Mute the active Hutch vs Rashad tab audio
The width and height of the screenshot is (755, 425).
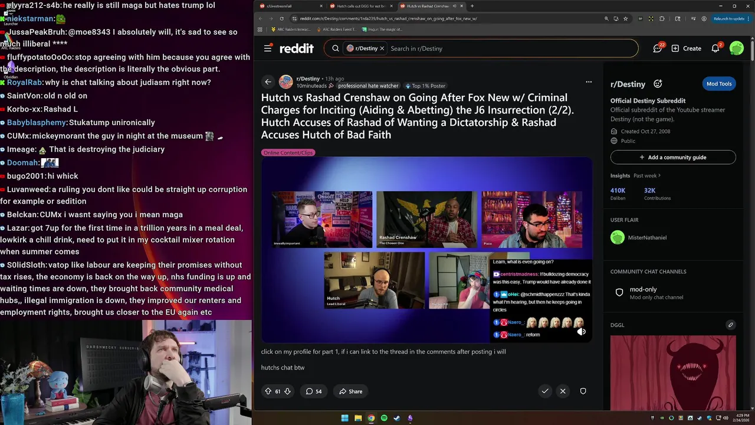pyautogui.click(x=454, y=6)
